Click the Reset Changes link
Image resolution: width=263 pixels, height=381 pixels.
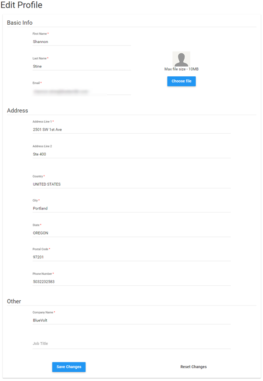click(x=193, y=367)
